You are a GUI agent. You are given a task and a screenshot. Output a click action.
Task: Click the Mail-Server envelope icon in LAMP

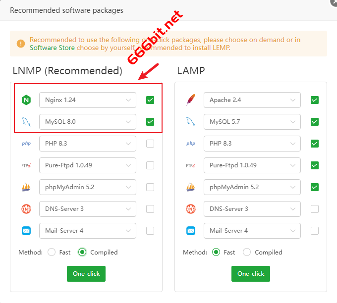pyautogui.click(x=191, y=231)
